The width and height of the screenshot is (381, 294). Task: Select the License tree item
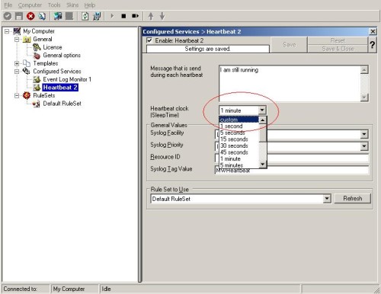tap(53, 47)
